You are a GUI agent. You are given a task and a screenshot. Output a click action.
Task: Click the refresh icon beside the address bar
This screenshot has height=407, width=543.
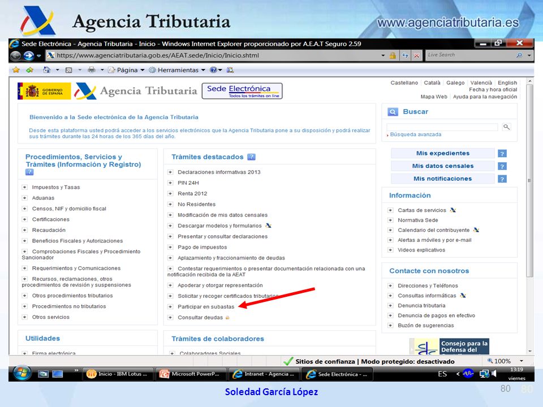pos(405,55)
